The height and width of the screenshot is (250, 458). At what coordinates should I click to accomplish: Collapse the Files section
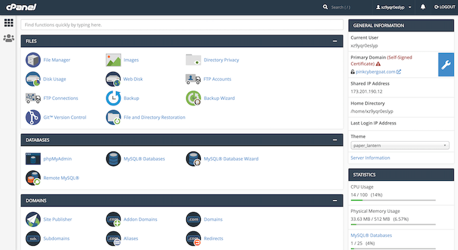point(335,41)
